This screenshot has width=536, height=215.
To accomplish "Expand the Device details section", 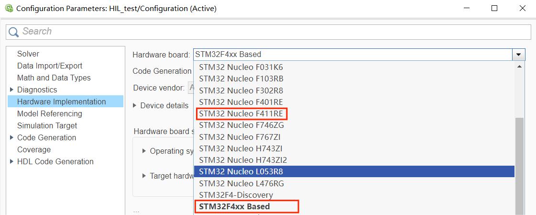I will pos(135,105).
